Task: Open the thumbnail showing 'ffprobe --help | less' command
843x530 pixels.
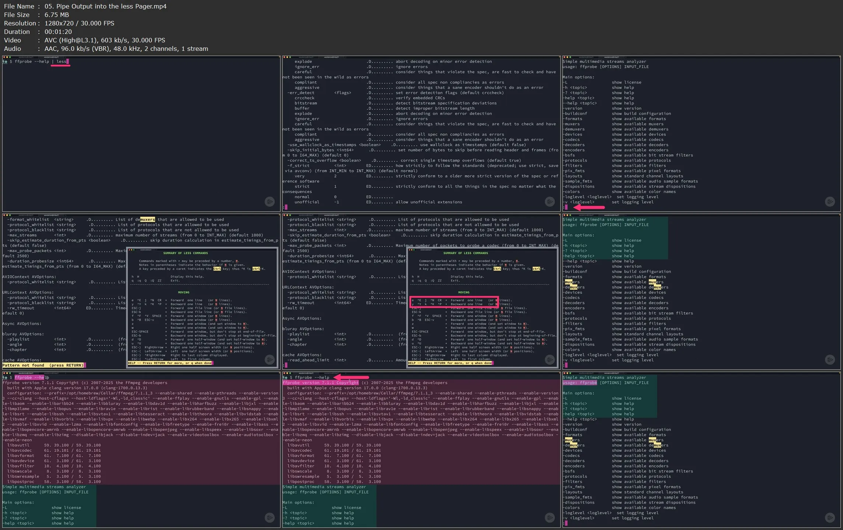Action: point(141,133)
